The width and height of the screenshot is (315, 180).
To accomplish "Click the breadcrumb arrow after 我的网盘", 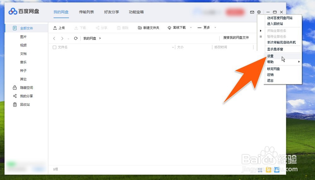I will click(x=100, y=38).
